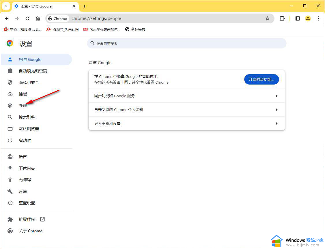Open bookmark 湘潮网_湖南红网
The height and width of the screenshot is (249, 325).
63,29
